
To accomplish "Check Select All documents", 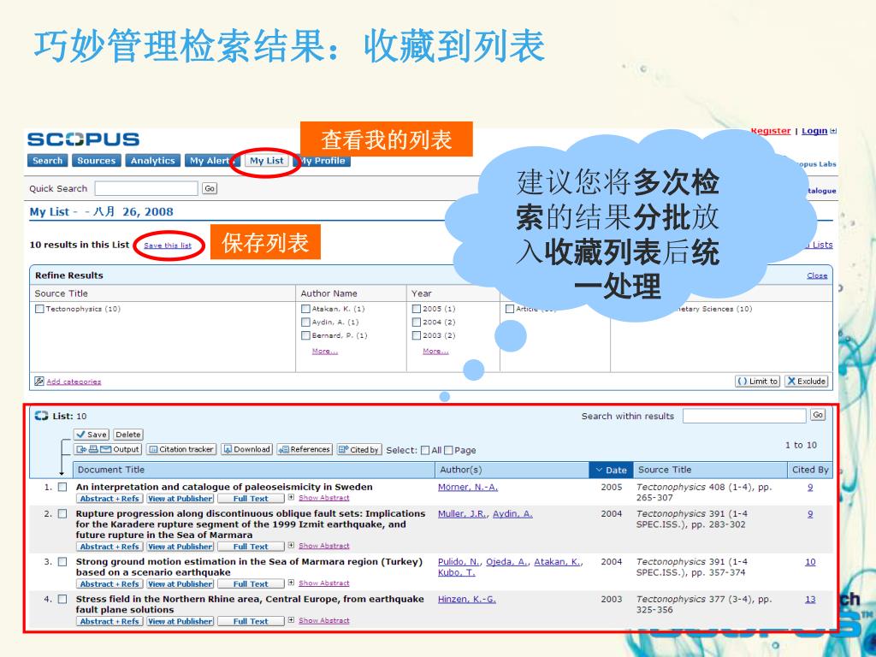I will pos(425,450).
